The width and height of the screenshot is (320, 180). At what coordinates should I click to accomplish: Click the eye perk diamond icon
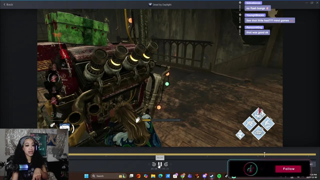(258, 132)
